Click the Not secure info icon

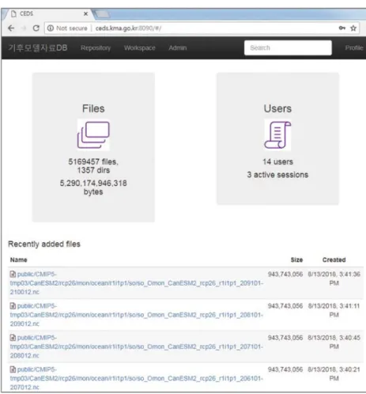tap(51, 28)
